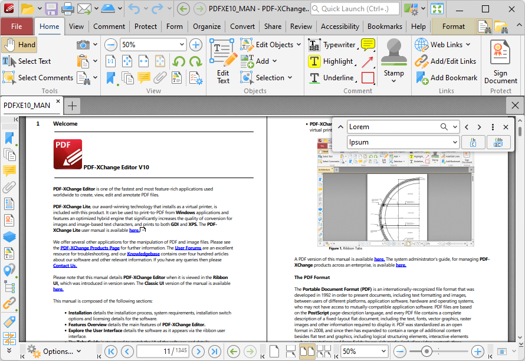Open the status bar zoom 50% dropdown
Image resolution: width=525 pixels, height=361 pixels.
click(x=383, y=352)
